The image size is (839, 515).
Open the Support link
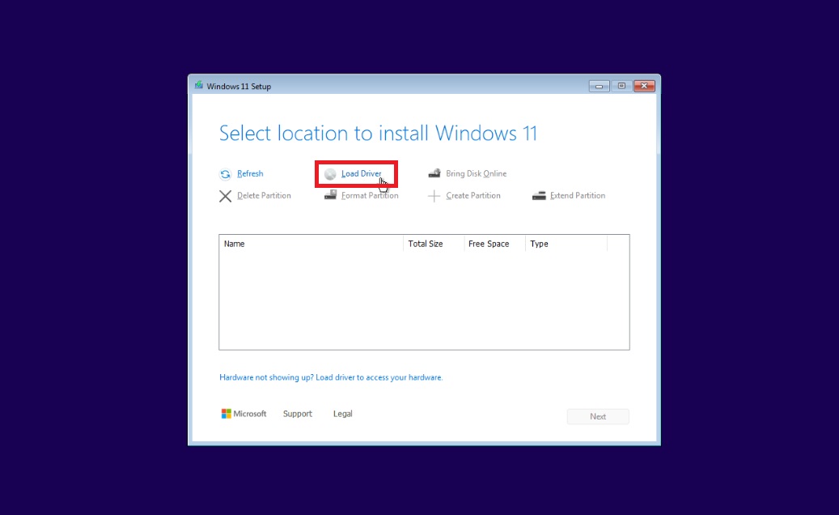coord(297,414)
